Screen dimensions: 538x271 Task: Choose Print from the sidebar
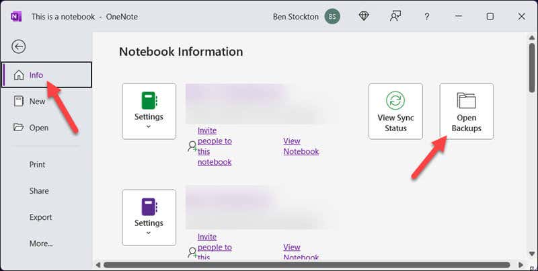(37, 164)
